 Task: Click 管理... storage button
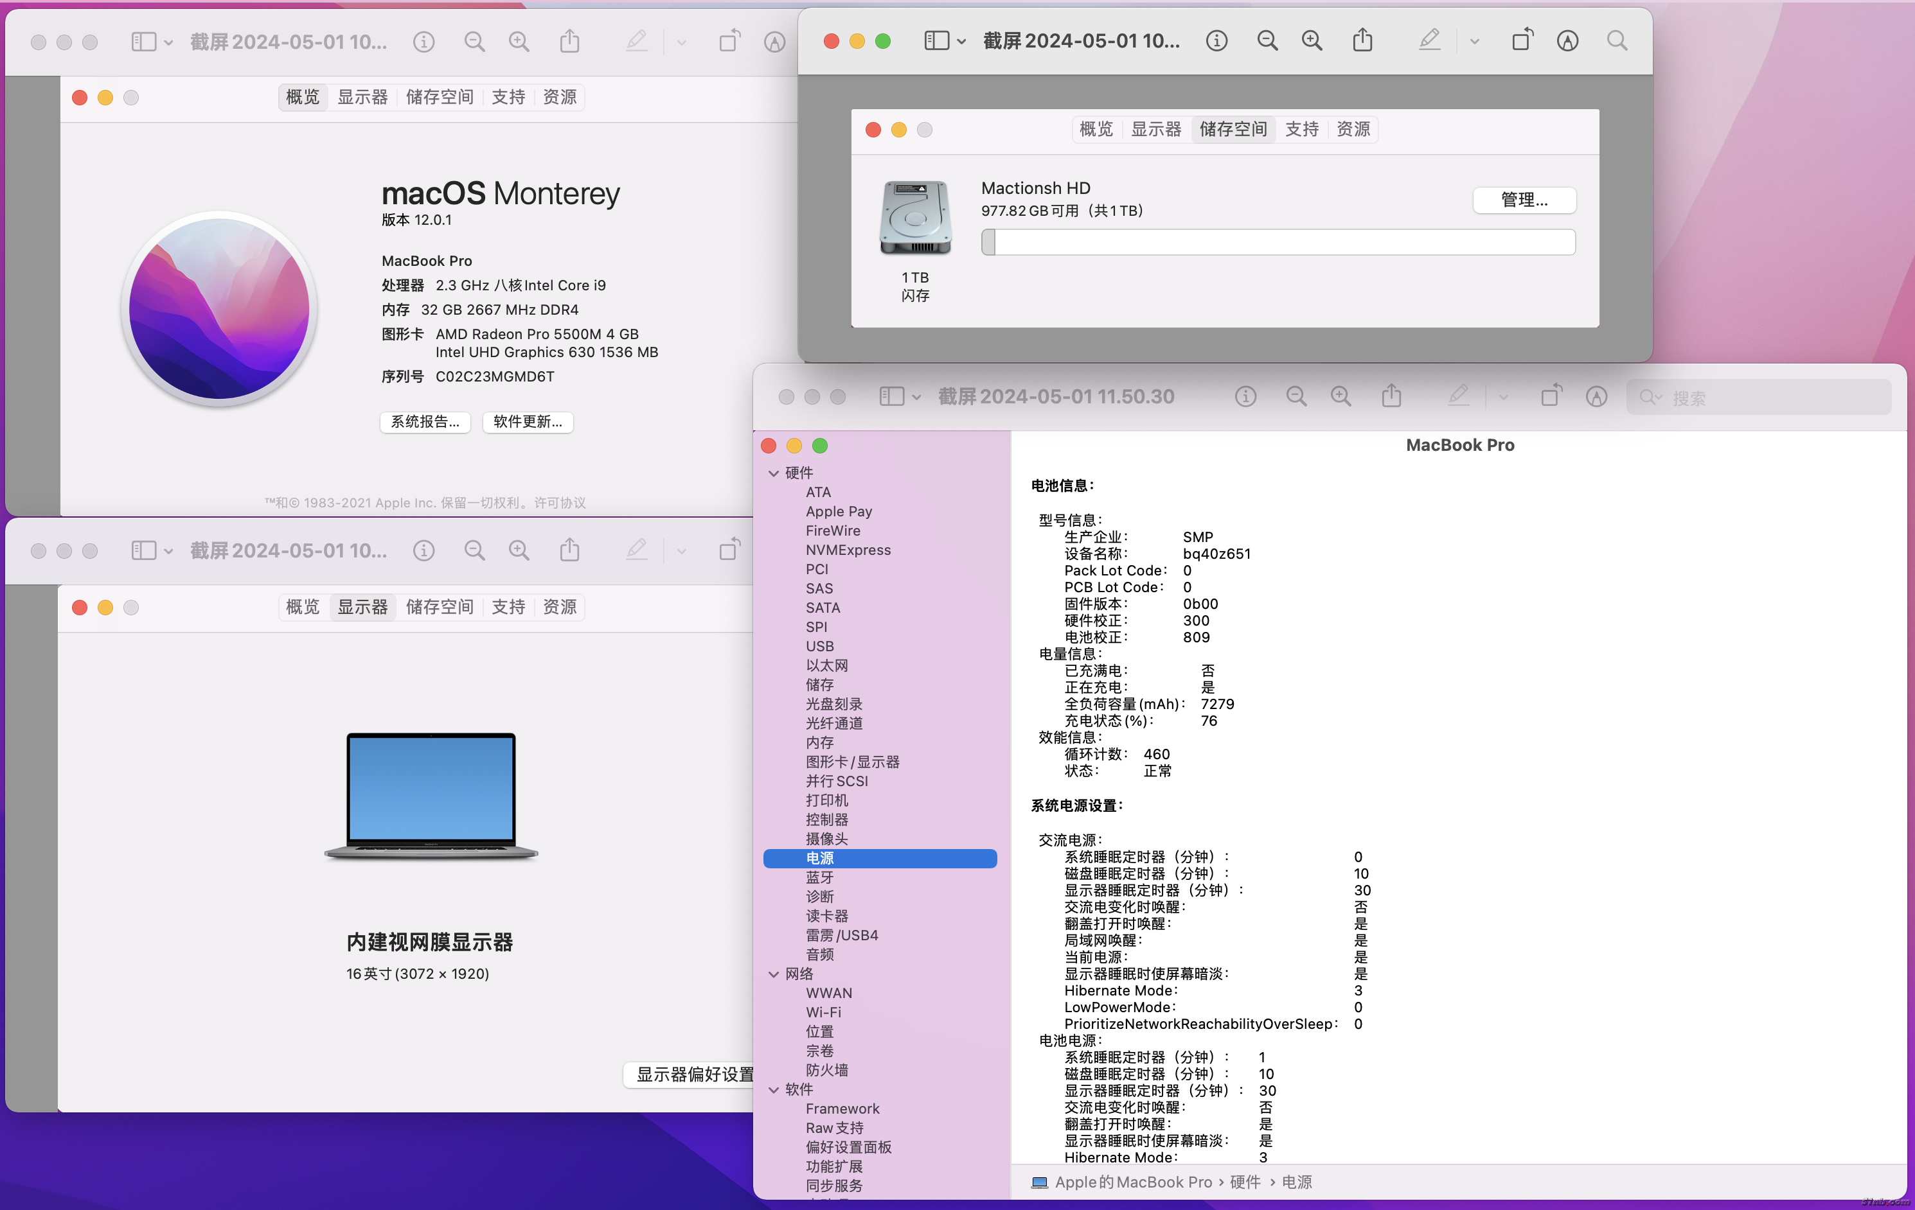pyautogui.click(x=1524, y=200)
